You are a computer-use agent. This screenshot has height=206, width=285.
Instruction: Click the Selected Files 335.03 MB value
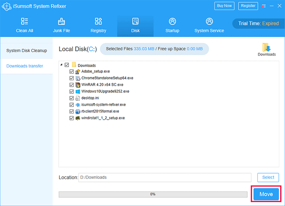144,49
